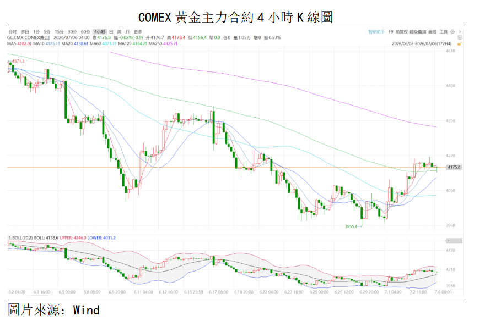The width and height of the screenshot is (485, 321).
Task: Click the MA5 4182.0 indicator label
Action: click(x=19, y=44)
